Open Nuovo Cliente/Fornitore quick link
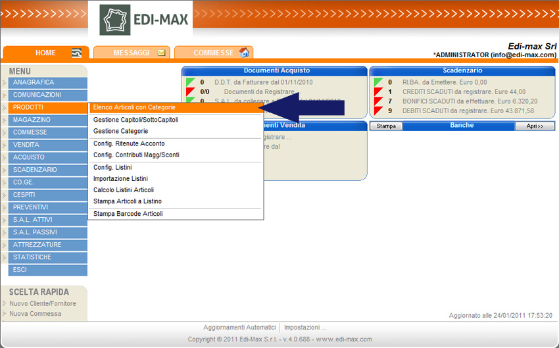 pyautogui.click(x=43, y=303)
